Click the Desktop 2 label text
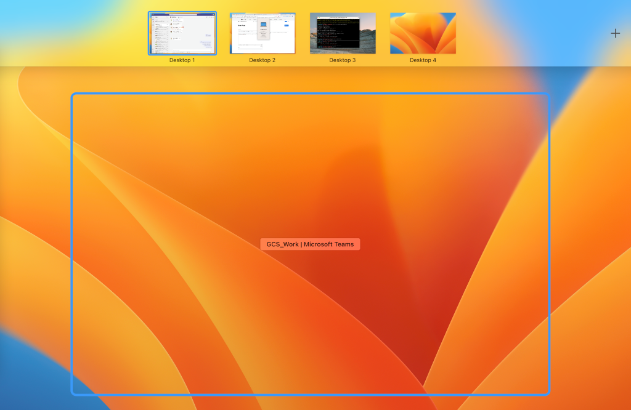The width and height of the screenshot is (631, 410). coord(263,60)
